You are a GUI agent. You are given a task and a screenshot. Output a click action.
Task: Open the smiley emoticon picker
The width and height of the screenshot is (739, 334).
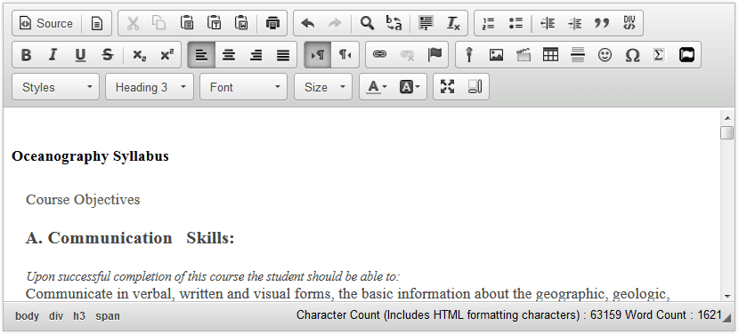click(x=605, y=55)
